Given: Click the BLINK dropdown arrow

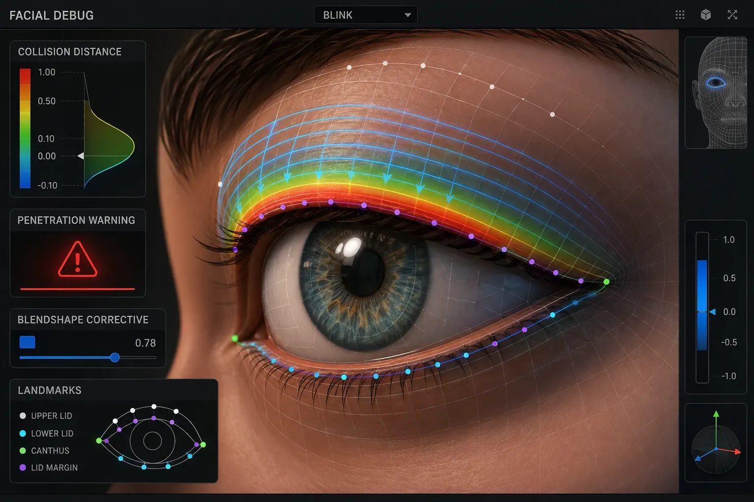Looking at the screenshot, I should coord(407,15).
